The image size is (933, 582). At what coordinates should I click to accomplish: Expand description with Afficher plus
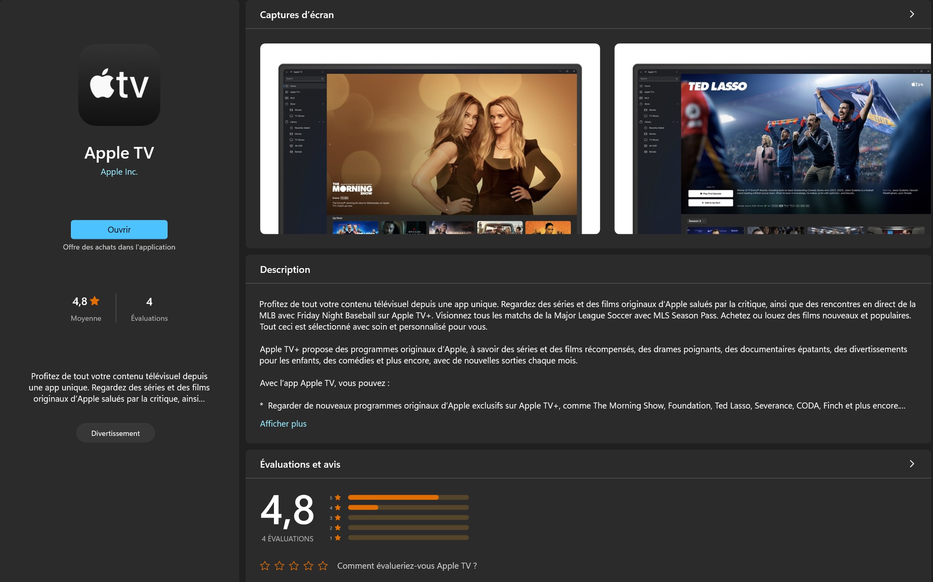click(283, 423)
